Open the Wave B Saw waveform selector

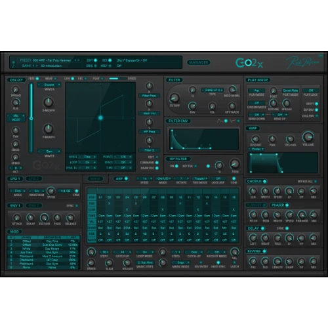coord(49,152)
